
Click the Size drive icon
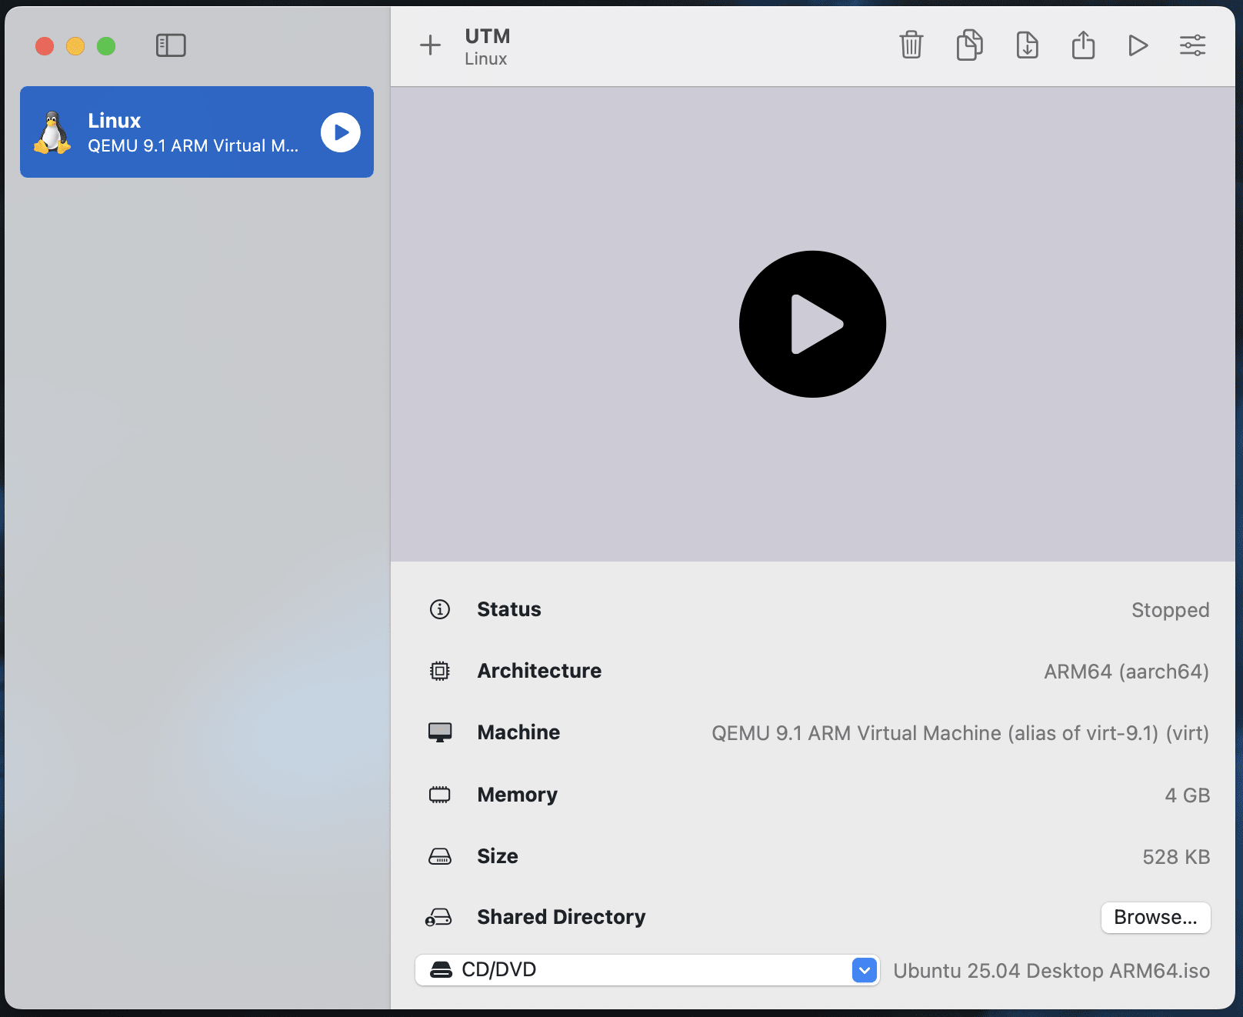point(440,856)
